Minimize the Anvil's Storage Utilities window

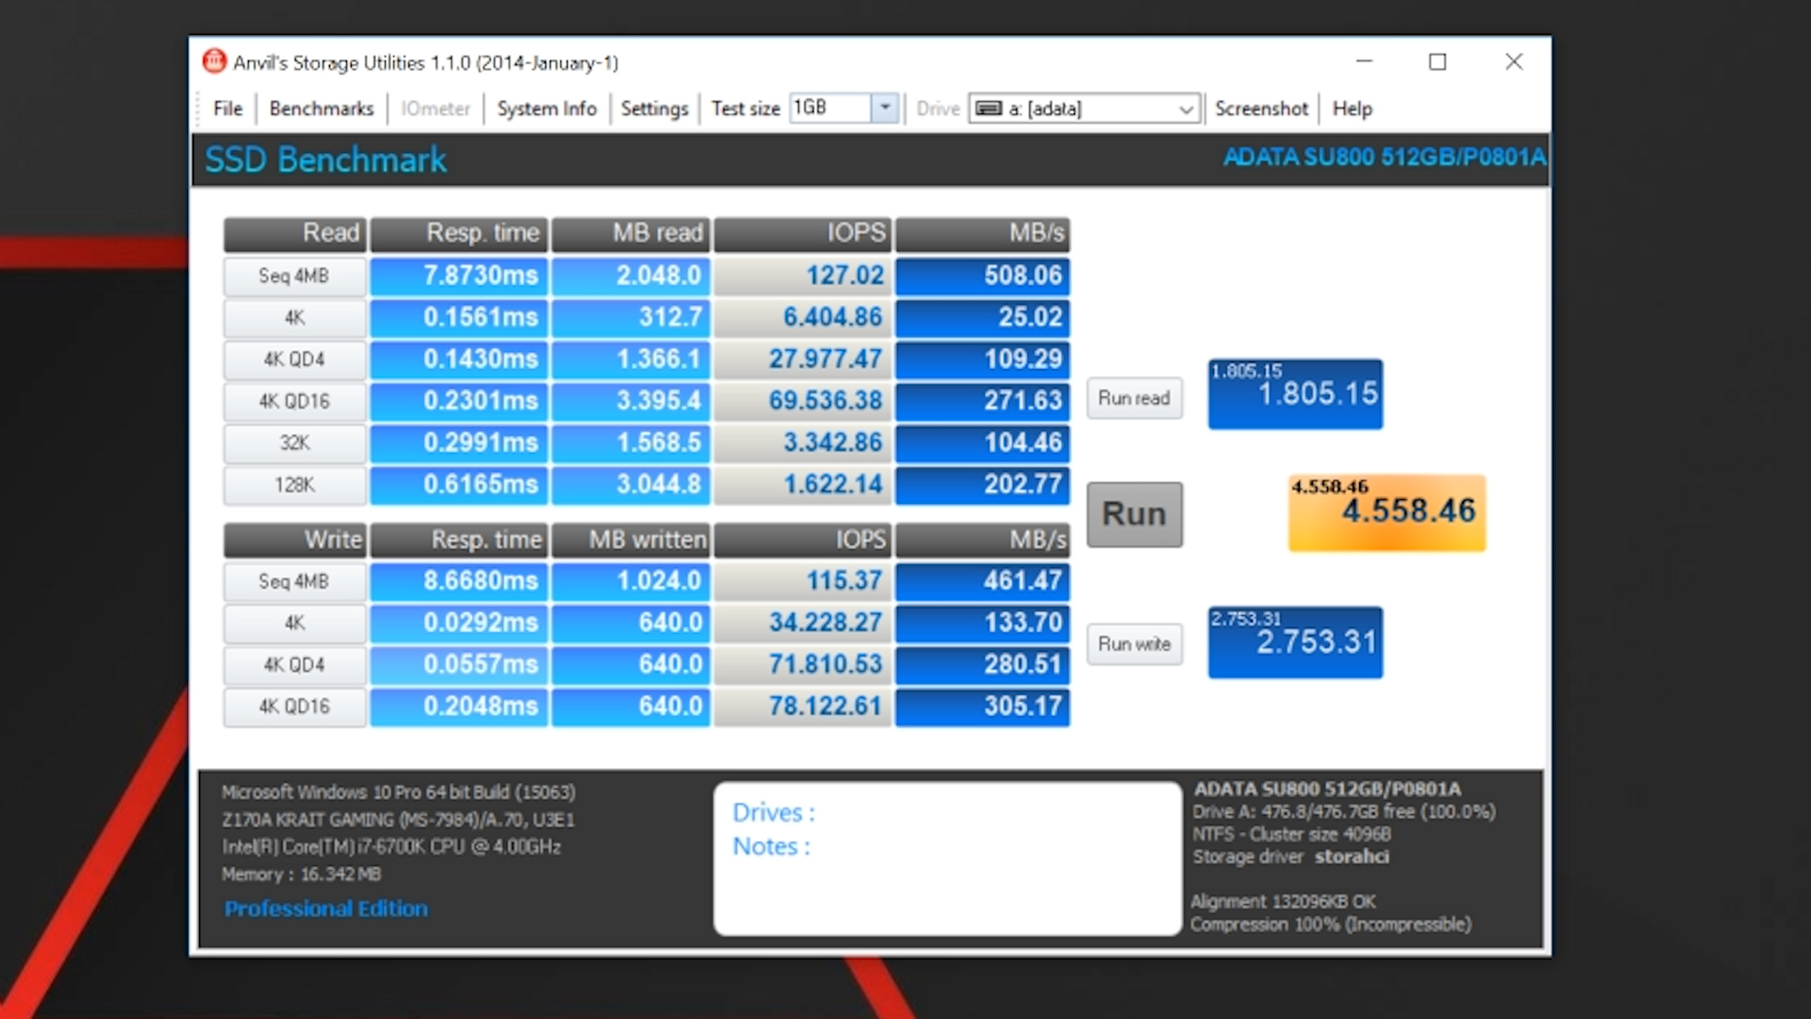(x=1364, y=61)
